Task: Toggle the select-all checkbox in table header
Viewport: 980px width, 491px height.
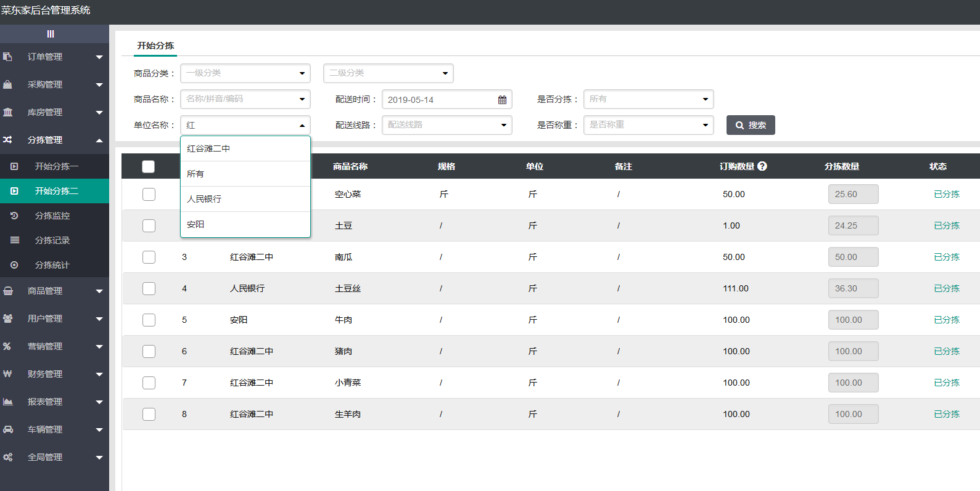Action: 148,166
